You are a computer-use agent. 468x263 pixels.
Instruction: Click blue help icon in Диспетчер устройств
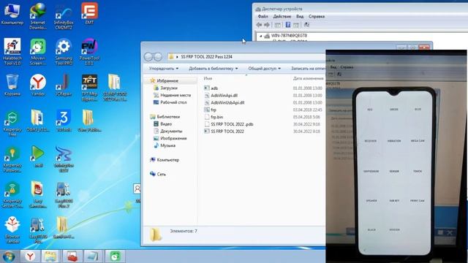pos(287,25)
